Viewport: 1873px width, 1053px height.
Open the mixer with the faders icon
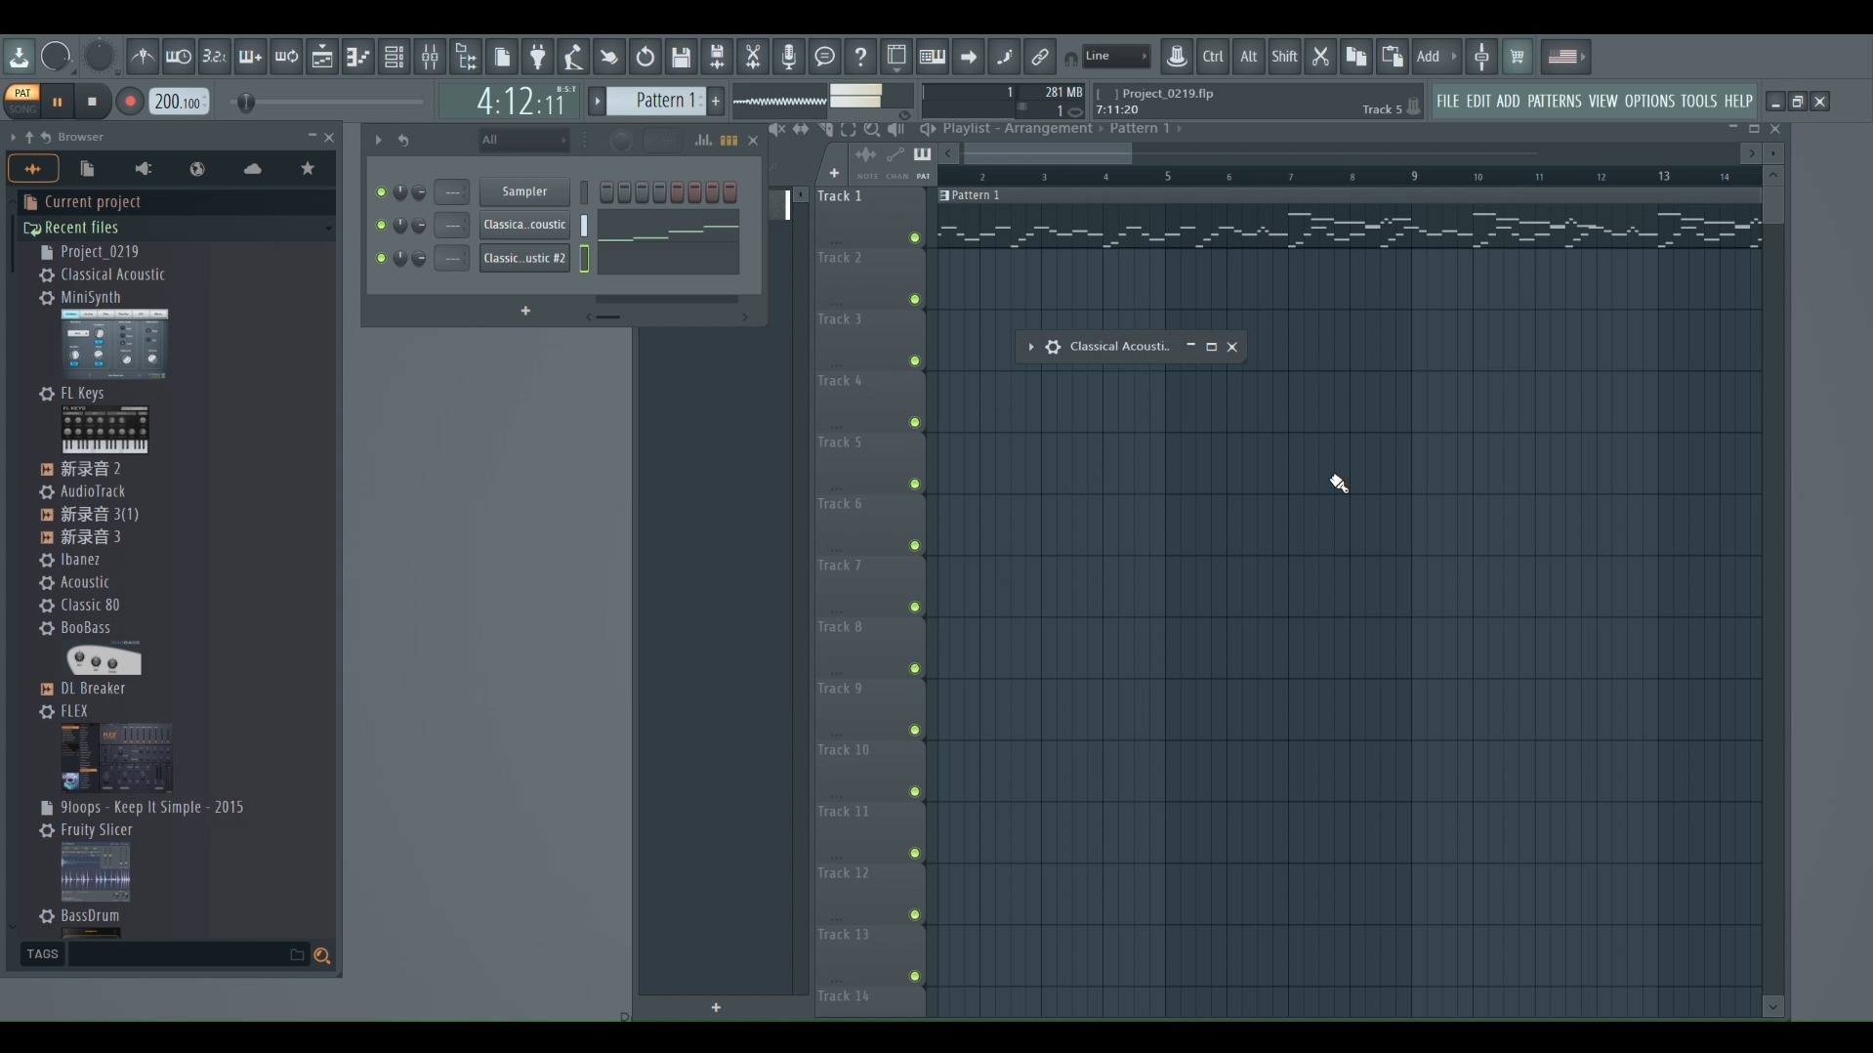(x=430, y=57)
